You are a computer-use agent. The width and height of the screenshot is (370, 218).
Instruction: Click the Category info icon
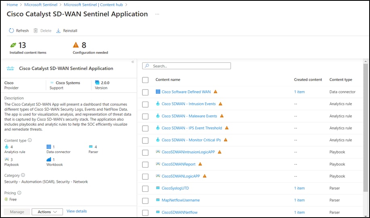tap(23, 175)
